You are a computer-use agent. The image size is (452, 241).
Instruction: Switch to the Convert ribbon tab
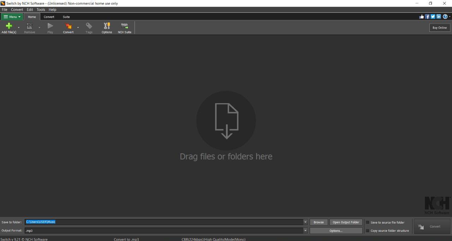pos(49,17)
